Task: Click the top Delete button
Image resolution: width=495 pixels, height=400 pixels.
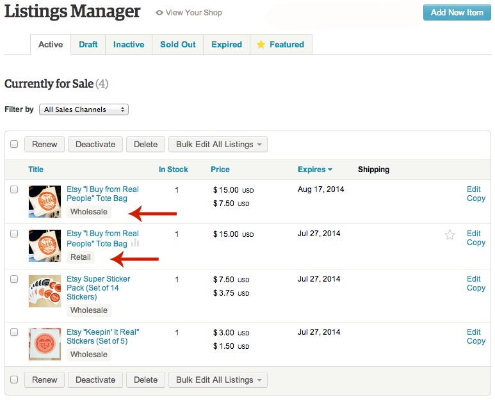Action: tap(145, 145)
